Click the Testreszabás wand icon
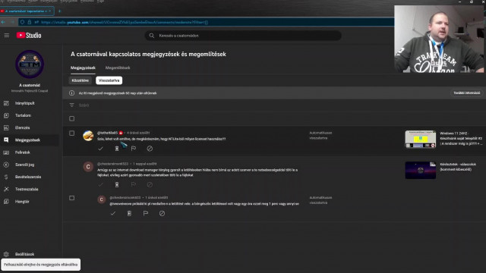Viewport: 486px width, 273px height. (6, 189)
